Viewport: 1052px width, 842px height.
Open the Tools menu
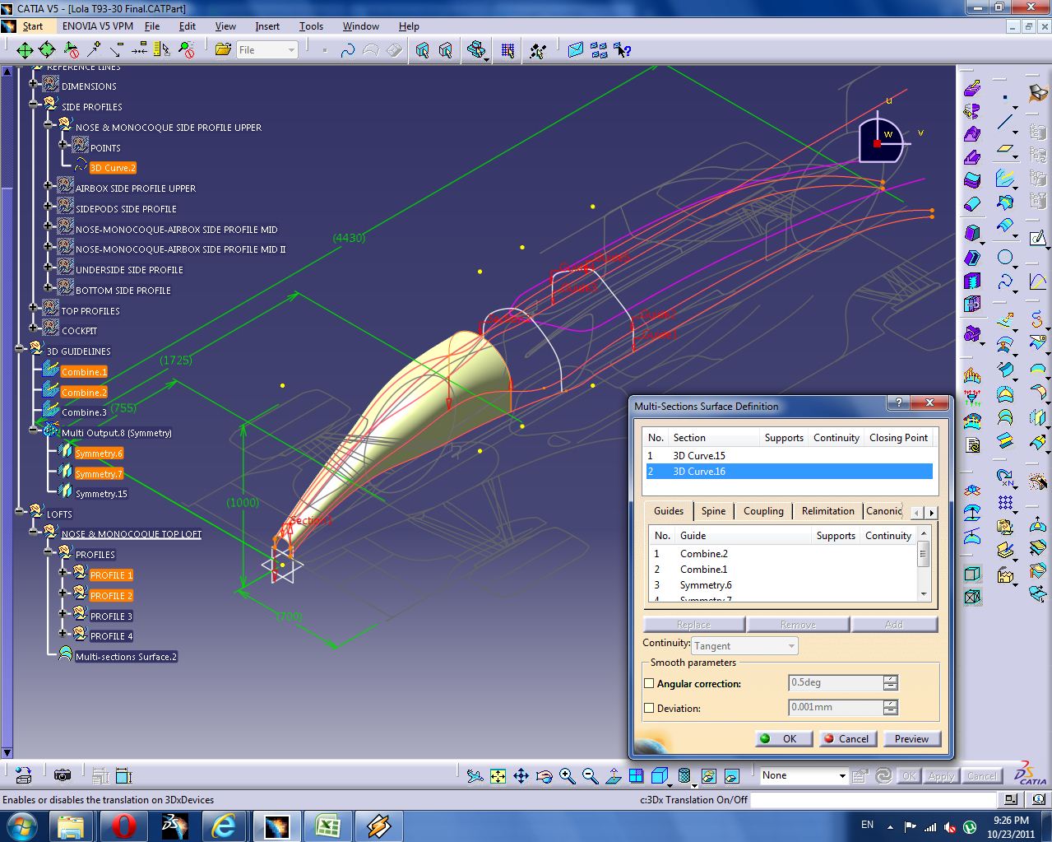311,26
